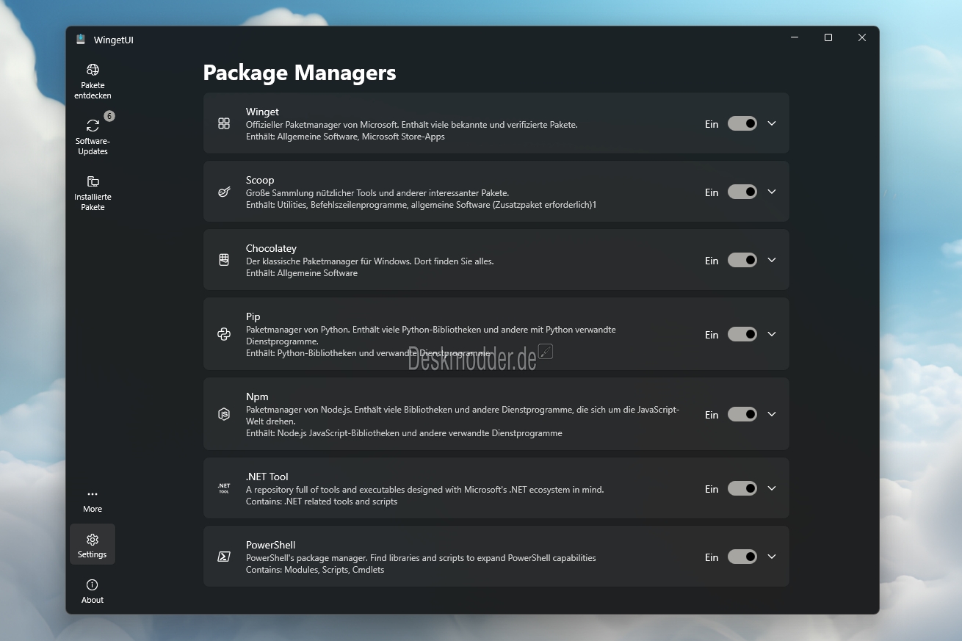The image size is (962, 641).
Task: Select the PowerShell title text
Action: [x=270, y=545]
